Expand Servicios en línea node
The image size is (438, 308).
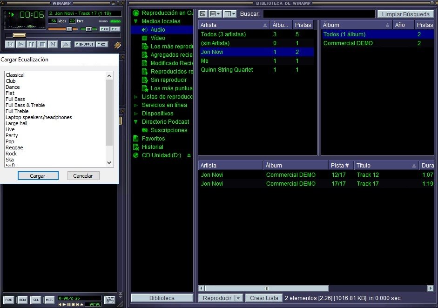[x=136, y=105]
